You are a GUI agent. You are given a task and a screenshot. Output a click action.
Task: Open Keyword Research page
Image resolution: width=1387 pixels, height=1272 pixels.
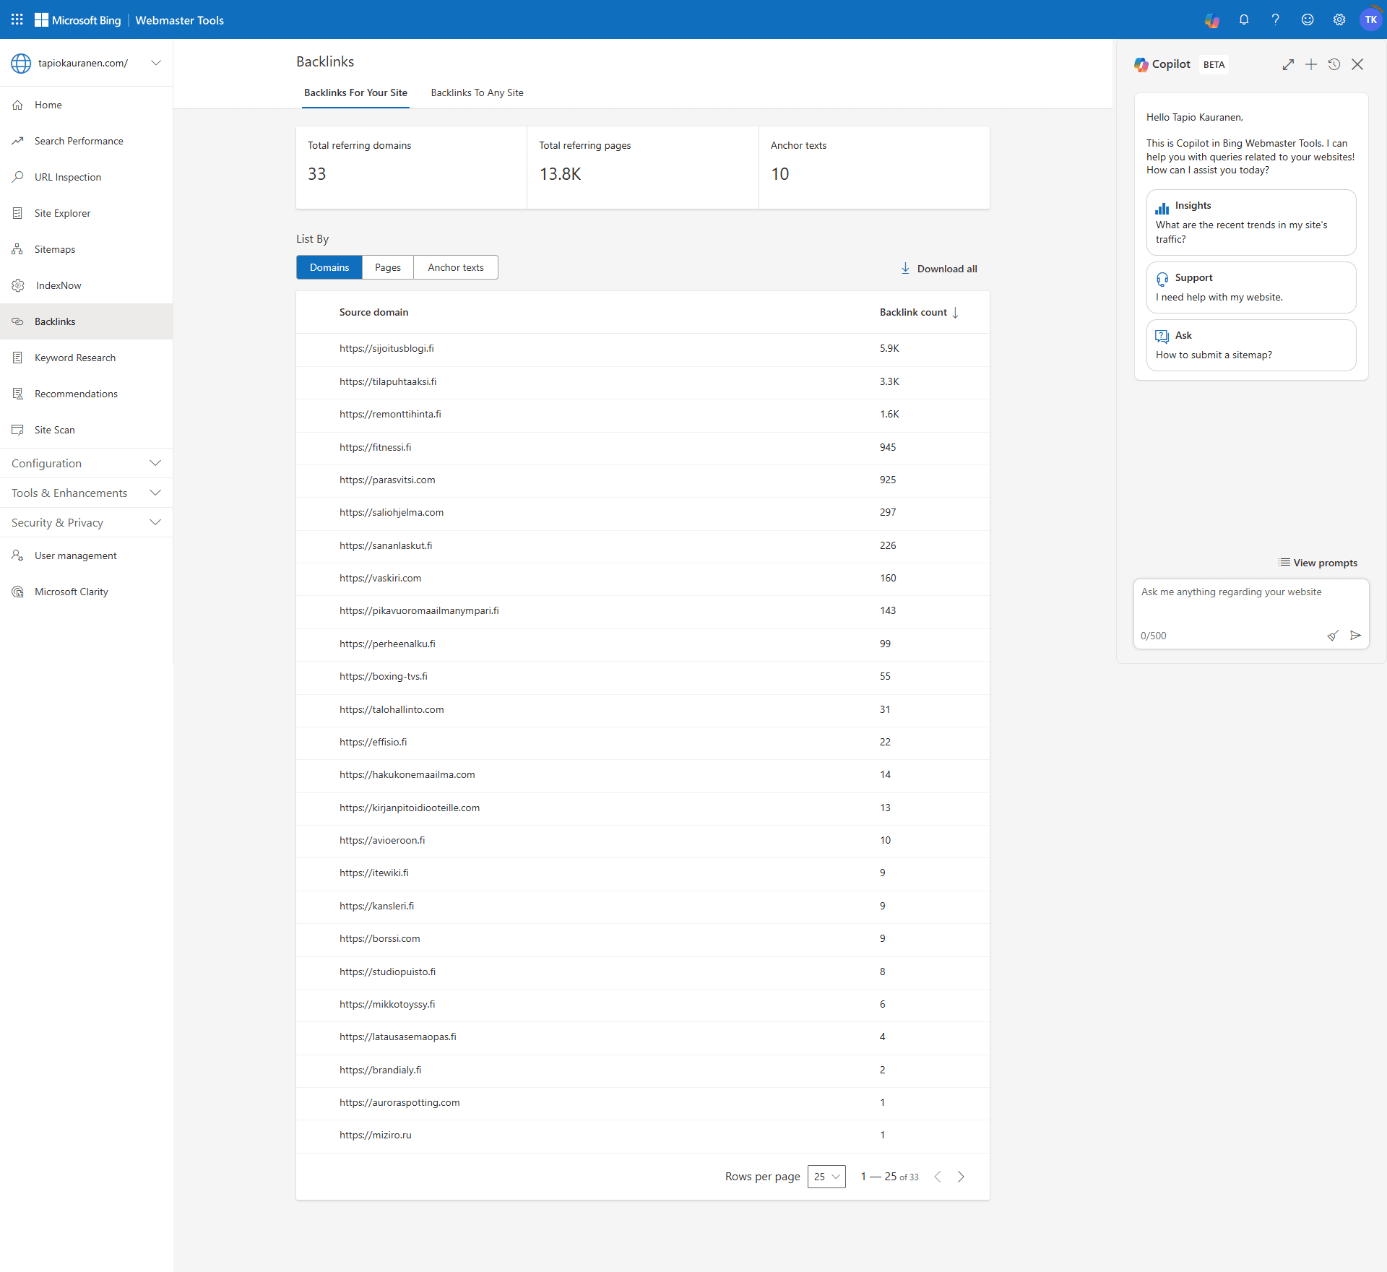pyautogui.click(x=87, y=358)
